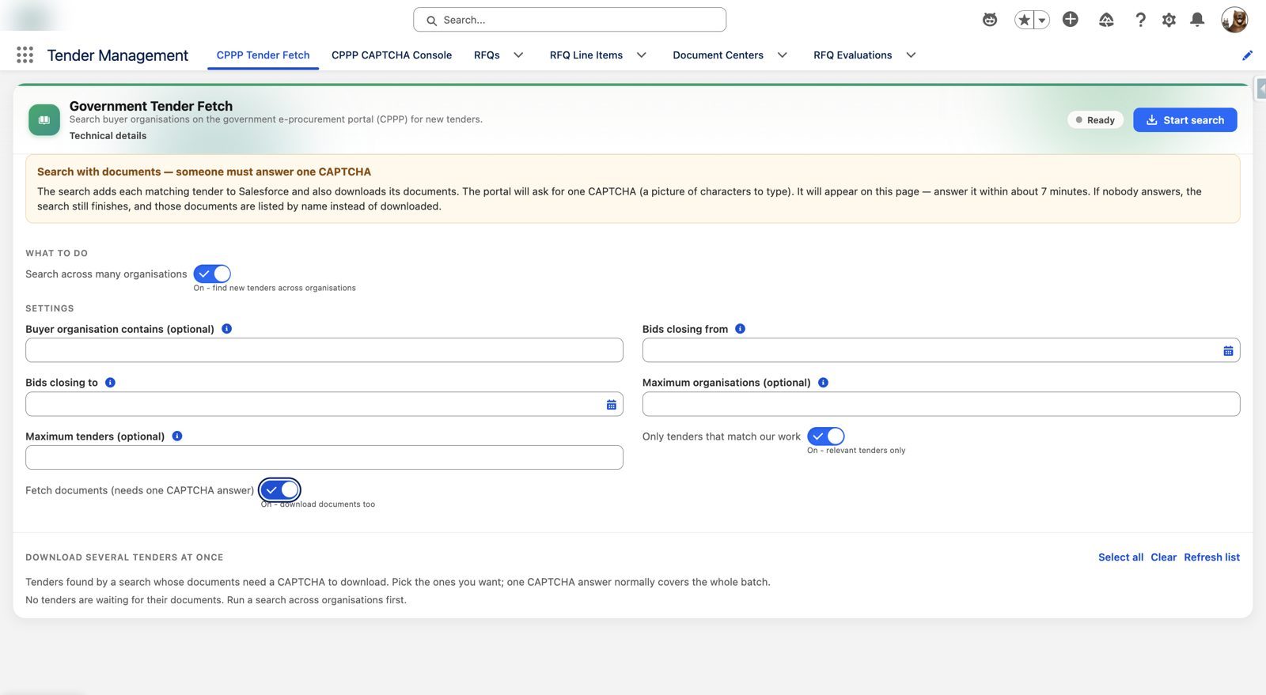
Task: Click the Start search button
Action: [1185, 120]
